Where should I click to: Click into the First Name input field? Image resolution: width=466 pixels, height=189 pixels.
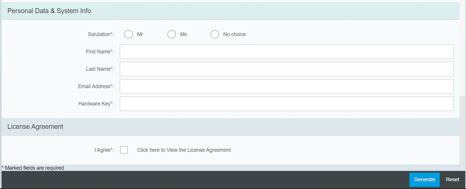pyautogui.click(x=286, y=52)
